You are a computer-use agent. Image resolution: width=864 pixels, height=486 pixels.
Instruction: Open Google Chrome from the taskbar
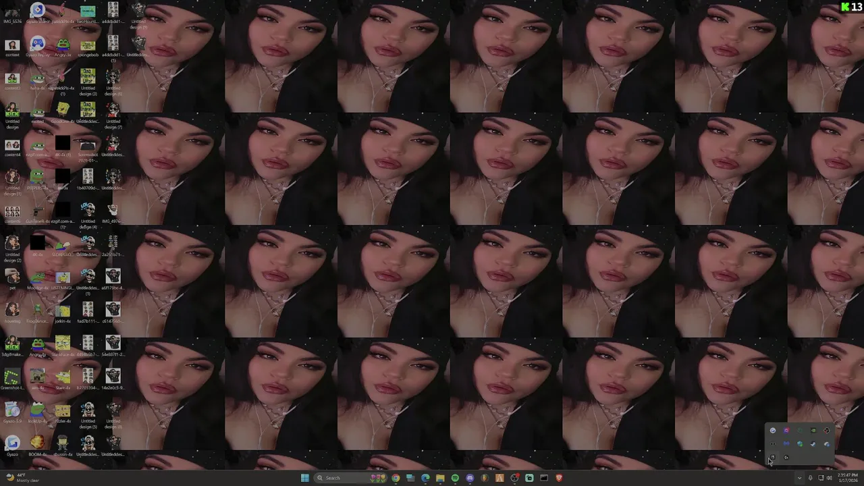click(396, 478)
